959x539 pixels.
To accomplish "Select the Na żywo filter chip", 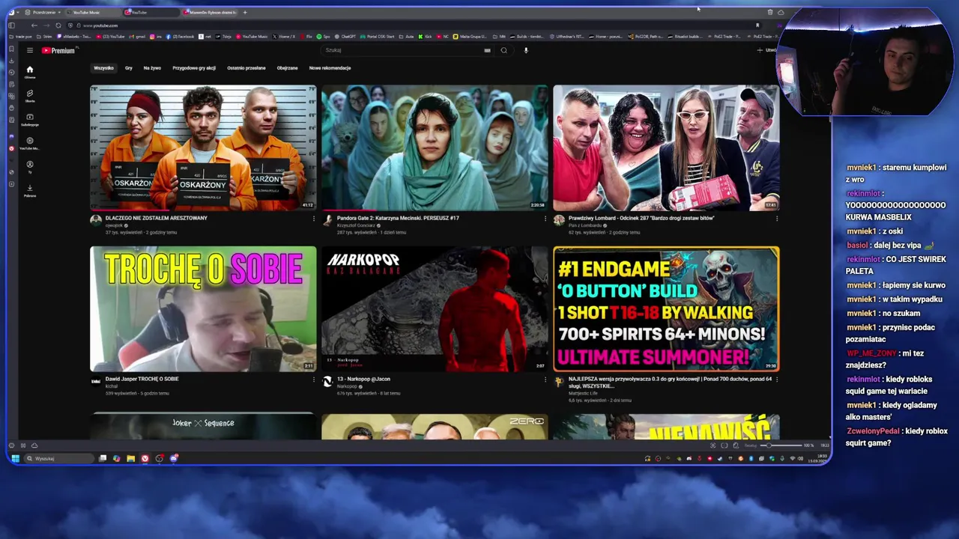I will pos(152,68).
